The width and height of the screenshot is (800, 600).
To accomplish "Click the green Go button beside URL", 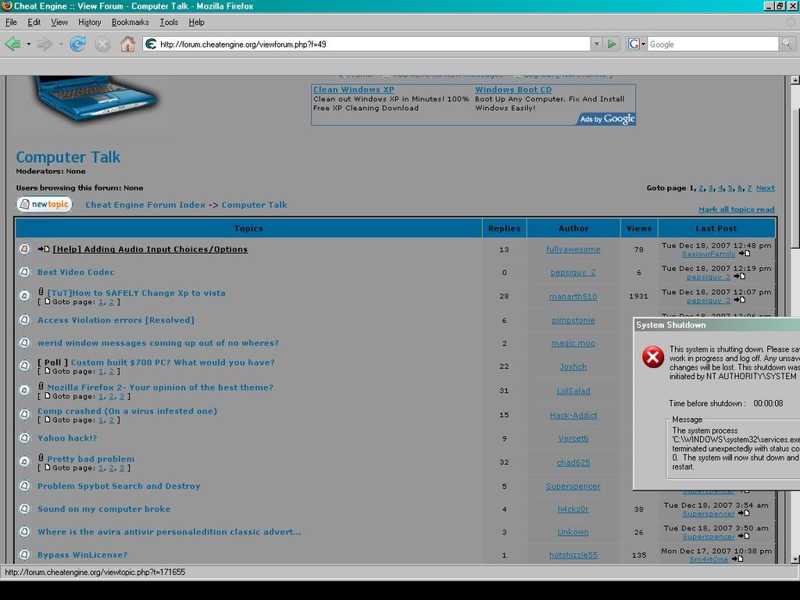I will pos(612,44).
